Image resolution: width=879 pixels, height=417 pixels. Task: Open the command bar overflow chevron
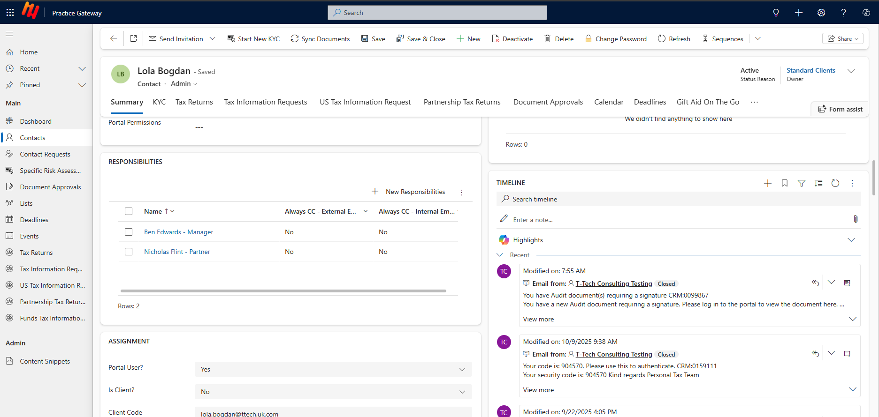757,38
